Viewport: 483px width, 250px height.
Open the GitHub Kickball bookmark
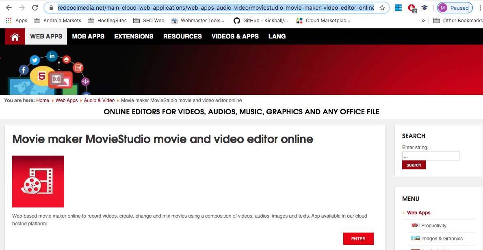tap(260, 20)
